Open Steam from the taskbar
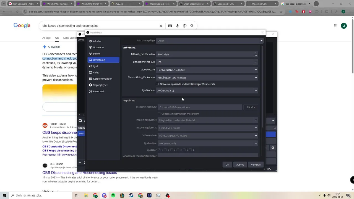354x199 pixels. coord(131,195)
